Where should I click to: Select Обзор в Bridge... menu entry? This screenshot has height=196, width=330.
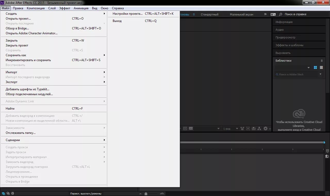54,28
